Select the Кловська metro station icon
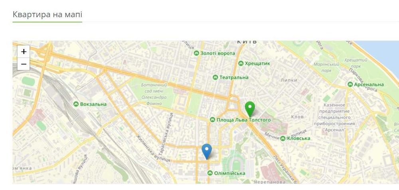399x190 pixels. pyautogui.click(x=283, y=139)
